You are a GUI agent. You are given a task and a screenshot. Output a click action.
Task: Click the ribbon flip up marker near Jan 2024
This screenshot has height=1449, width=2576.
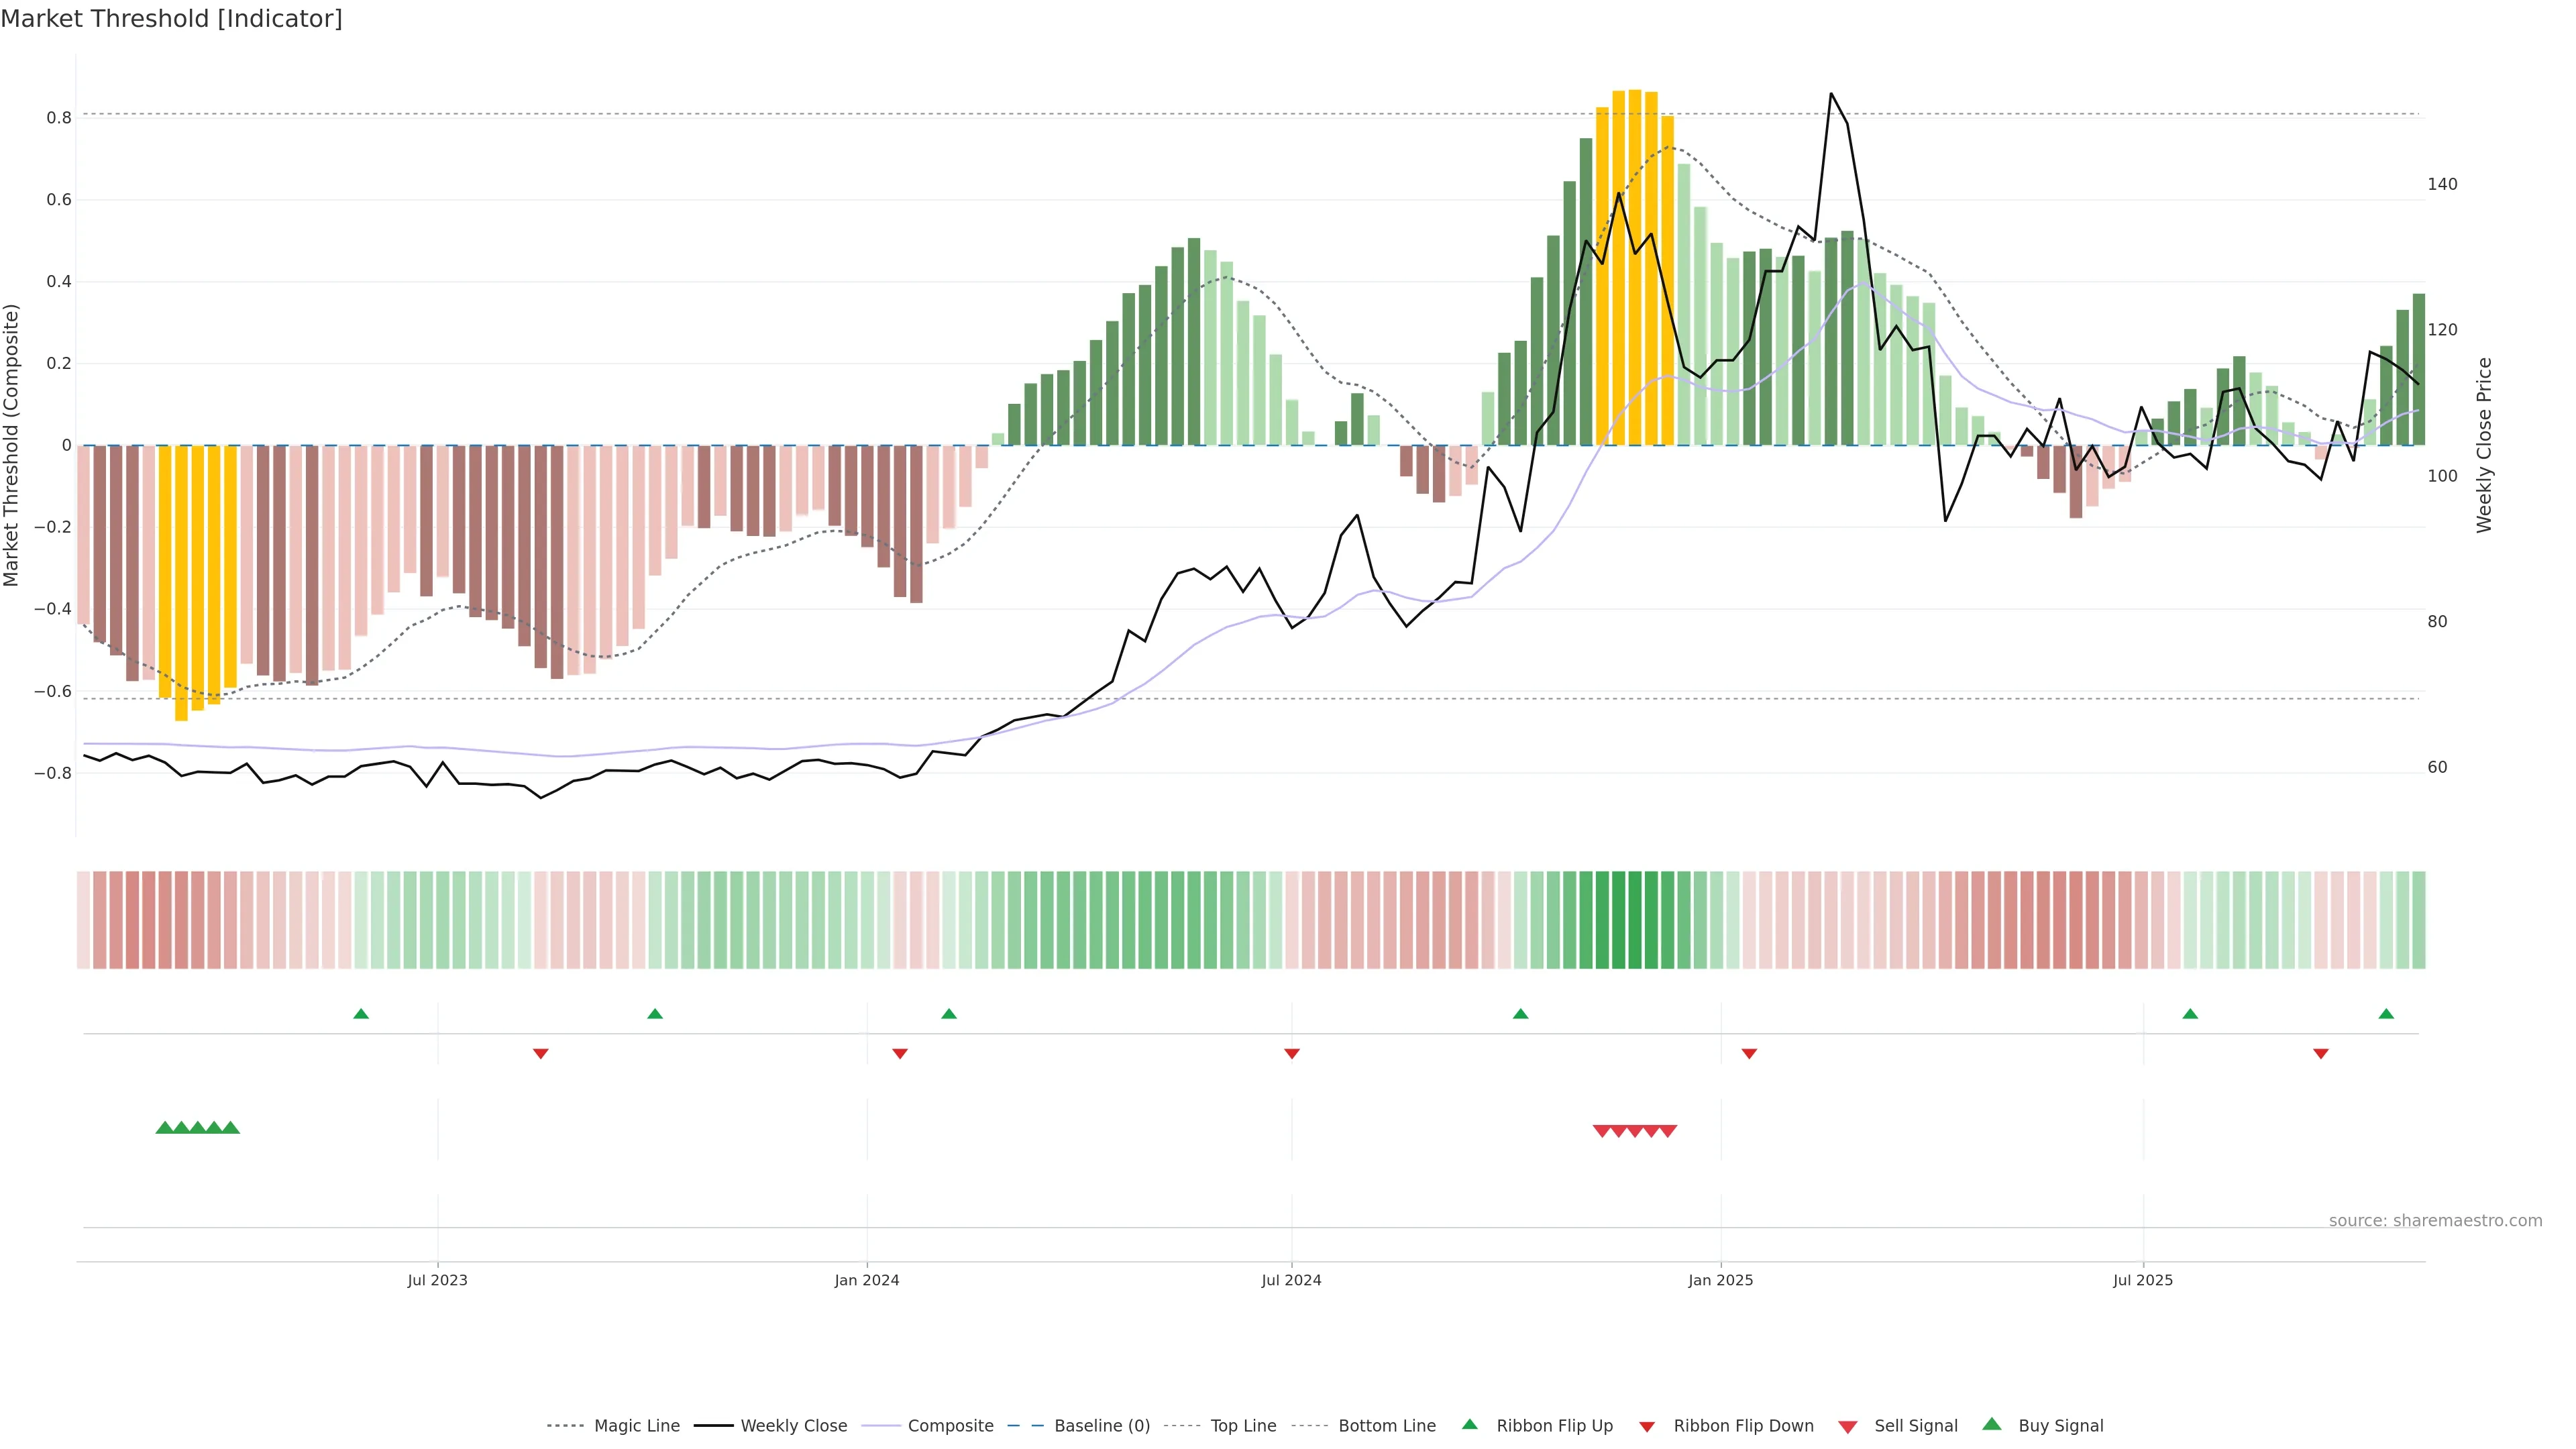click(949, 1014)
